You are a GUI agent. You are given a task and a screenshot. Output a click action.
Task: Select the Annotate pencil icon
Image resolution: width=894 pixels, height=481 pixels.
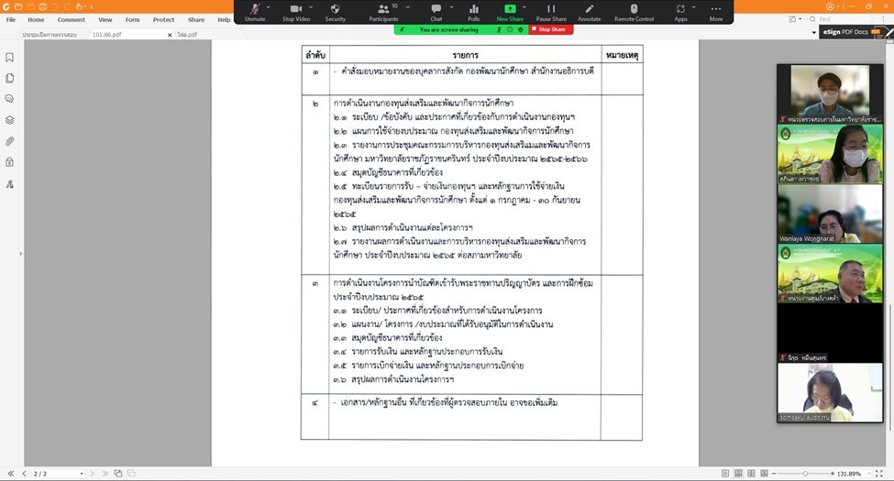(589, 8)
